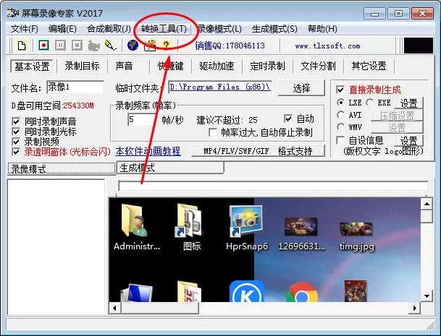Toggle 录制视频 checkbox
The width and height of the screenshot is (441, 336).
[16, 142]
